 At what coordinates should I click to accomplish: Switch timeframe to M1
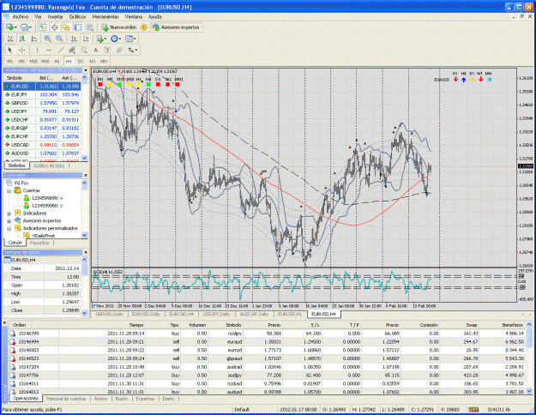coord(10,61)
